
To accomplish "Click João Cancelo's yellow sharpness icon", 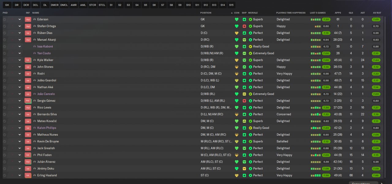I will click(244, 94).
